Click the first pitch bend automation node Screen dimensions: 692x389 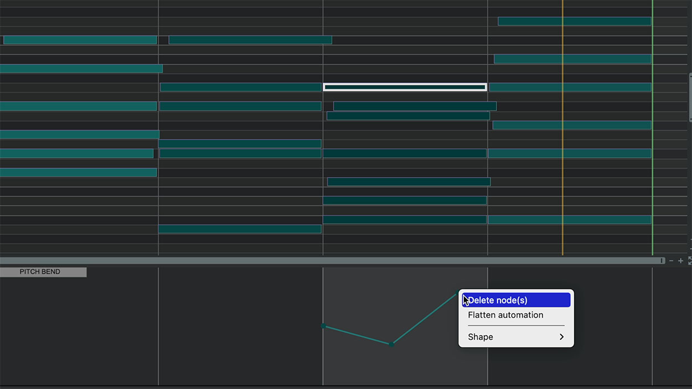(323, 326)
